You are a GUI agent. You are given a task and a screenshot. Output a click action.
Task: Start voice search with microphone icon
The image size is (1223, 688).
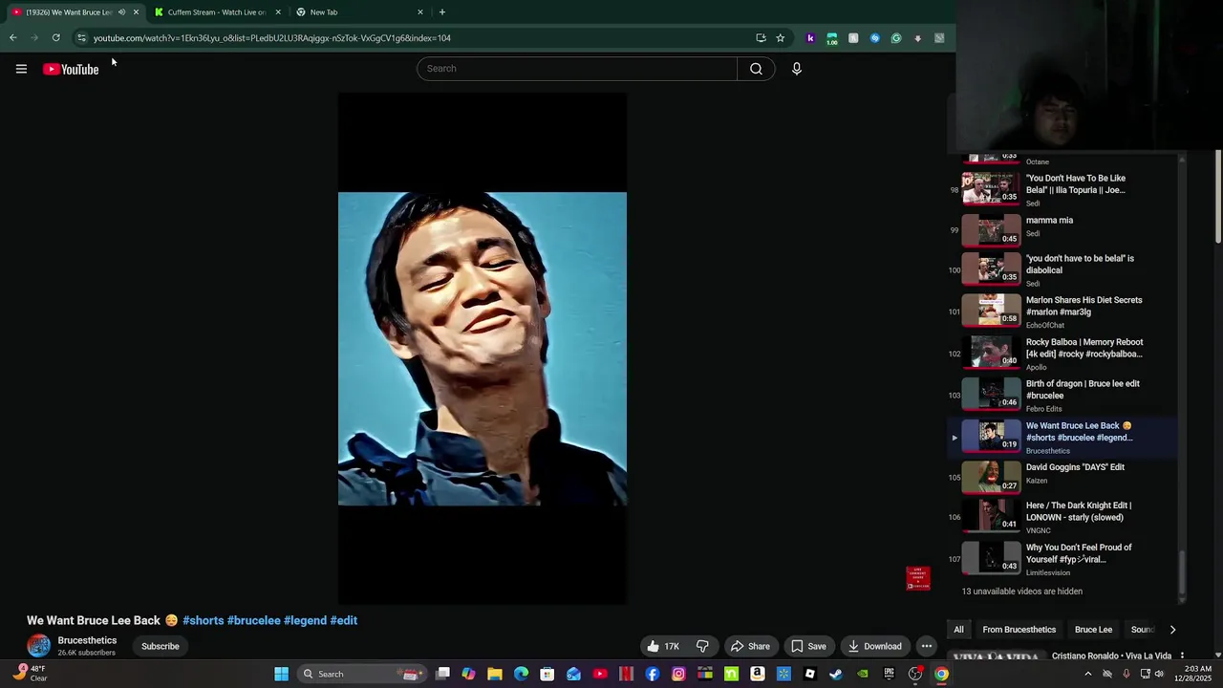click(x=796, y=69)
